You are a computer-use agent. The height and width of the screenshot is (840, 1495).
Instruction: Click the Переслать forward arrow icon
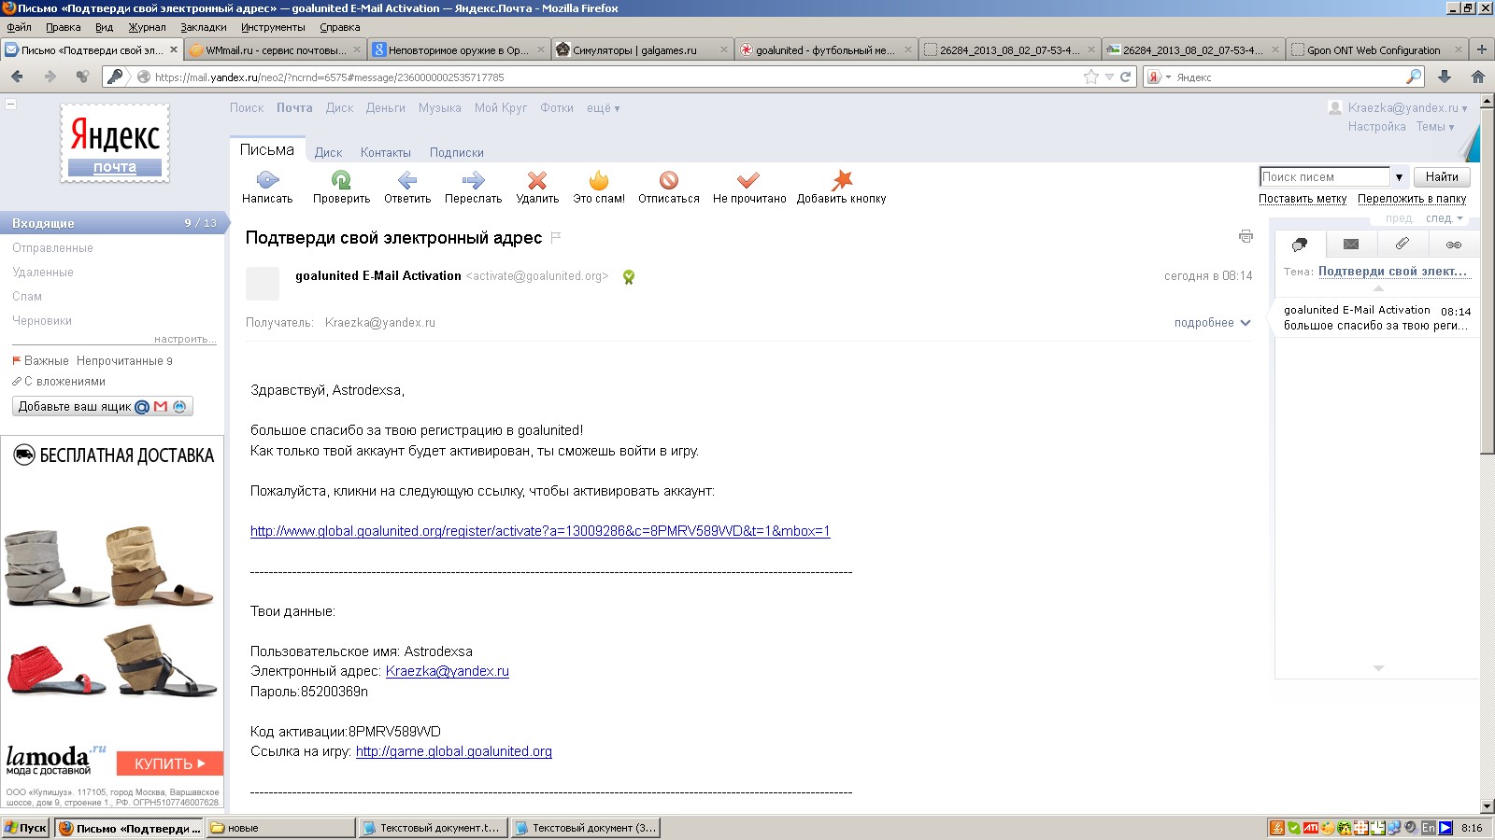pos(473,180)
